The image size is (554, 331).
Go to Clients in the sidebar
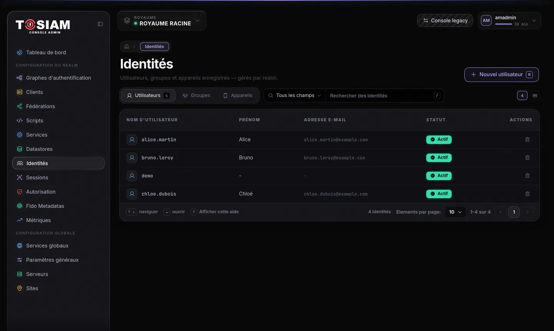tap(58, 92)
